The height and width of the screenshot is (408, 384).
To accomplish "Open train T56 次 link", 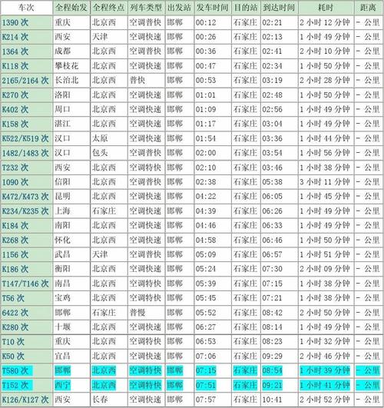I will [13, 298].
